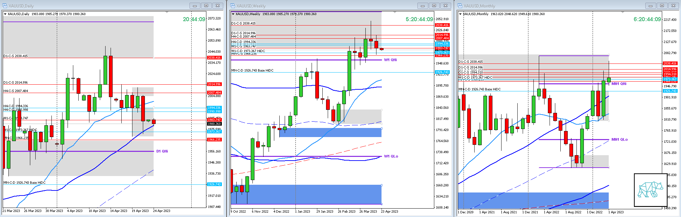Screen dimensions: 681x217
Task: Click MN-C-D 1926.743 Base HiDC label in Monthly chart
Action: (480, 89)
